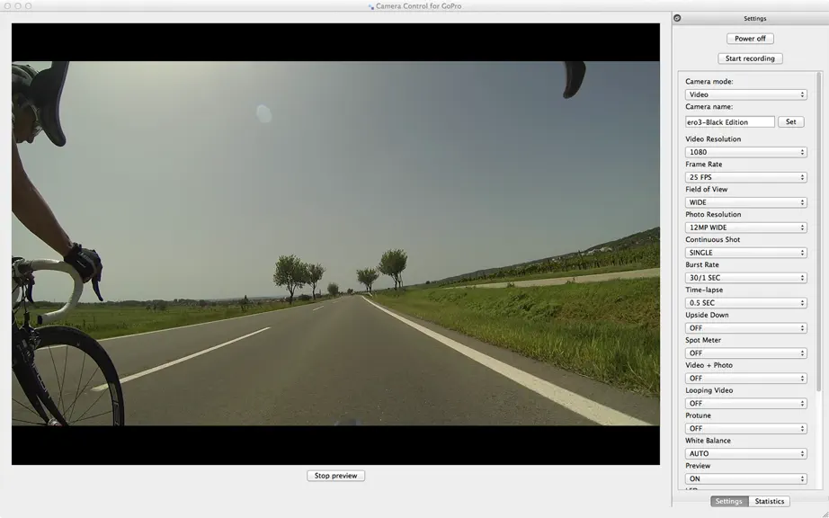Click the settings panel vertical scrollbar
The height and width of the screenshot is (518, 829).
(x=819, y=233)
